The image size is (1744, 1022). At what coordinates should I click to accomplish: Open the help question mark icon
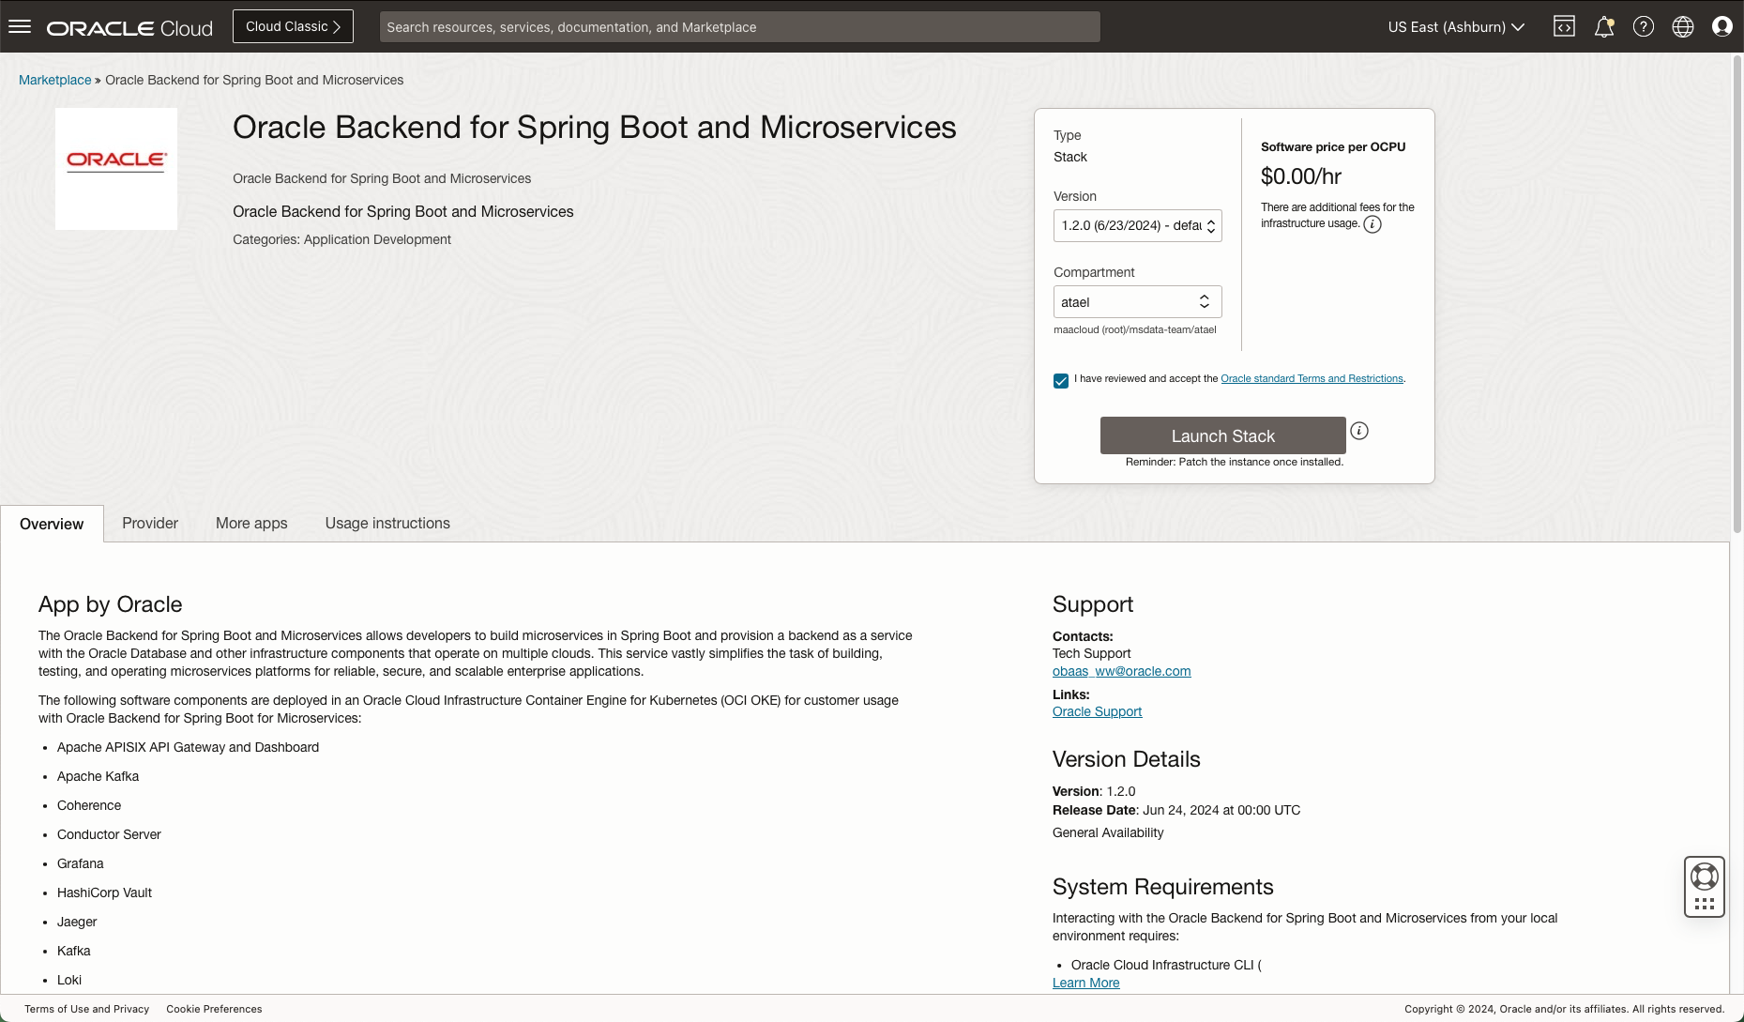pos(1643,26)
